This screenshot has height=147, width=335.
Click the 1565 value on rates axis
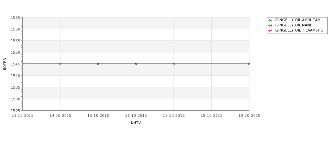(x=15, y=17)
